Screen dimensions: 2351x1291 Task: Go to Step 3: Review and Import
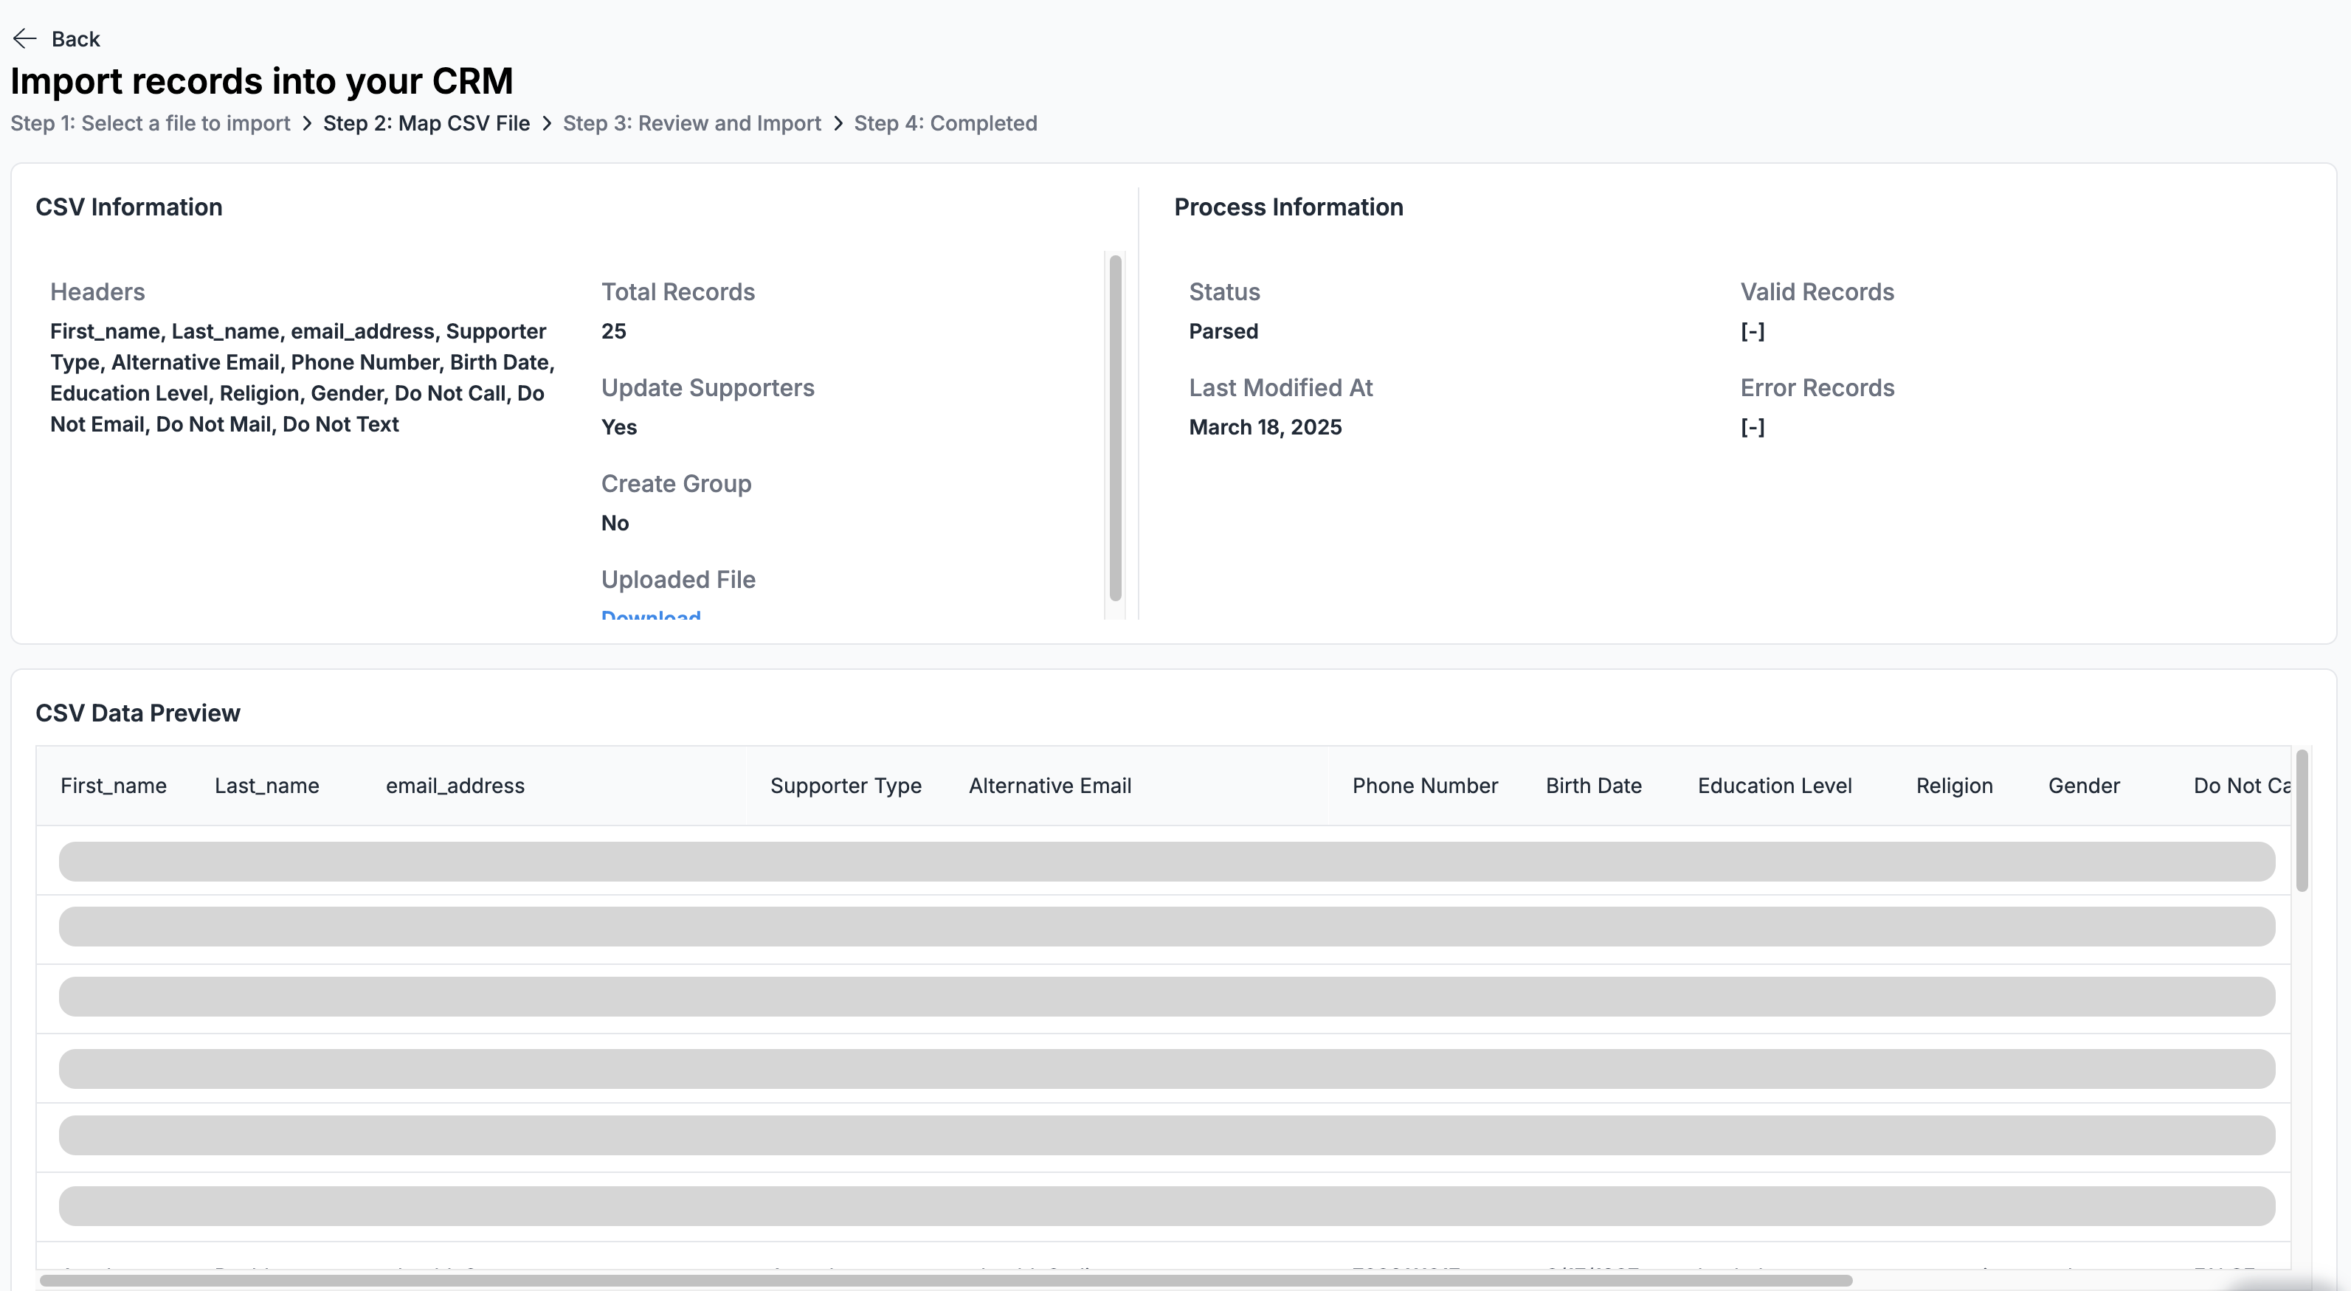(x=691, y=123)
